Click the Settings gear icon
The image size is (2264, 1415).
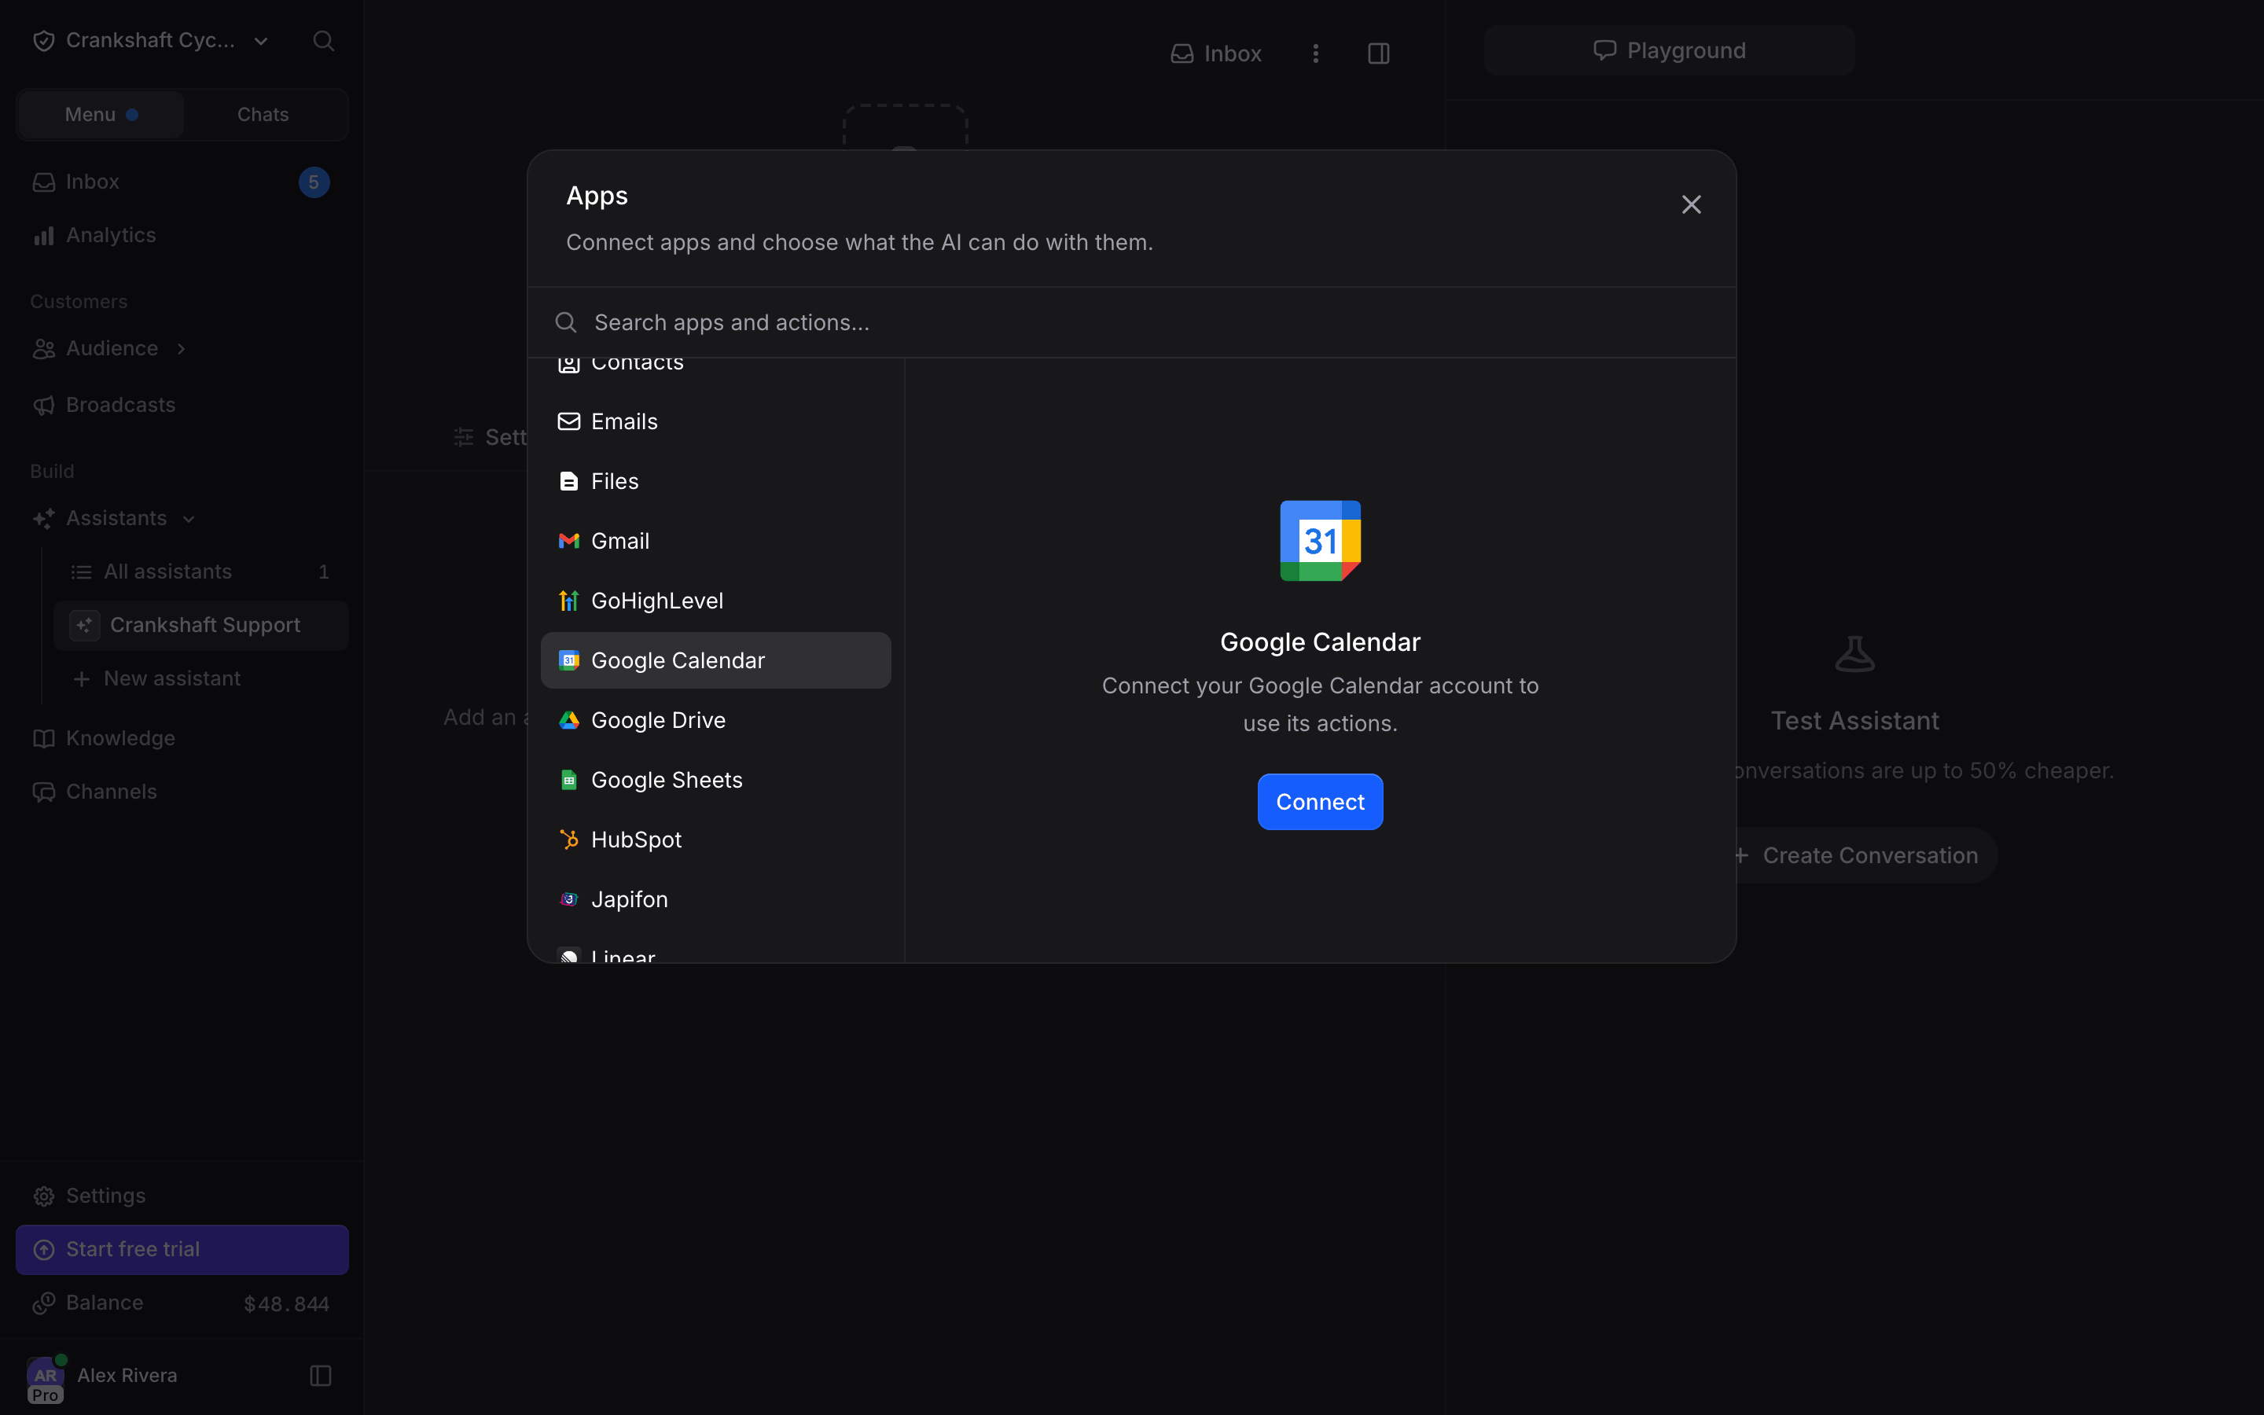(44, 1196)
